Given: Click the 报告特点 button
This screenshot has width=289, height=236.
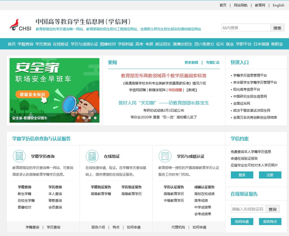Looking at the screenshot, I should 270,221.
